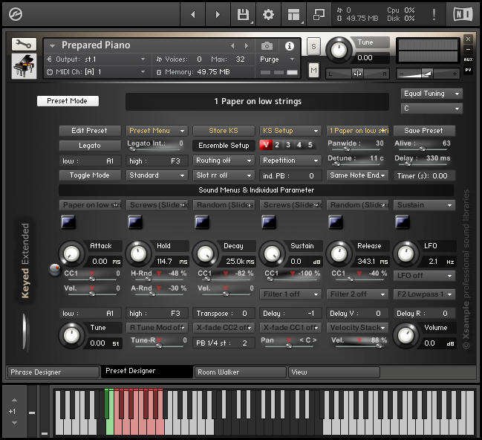Click the Edit Preset button

click(x=90, y=131)
